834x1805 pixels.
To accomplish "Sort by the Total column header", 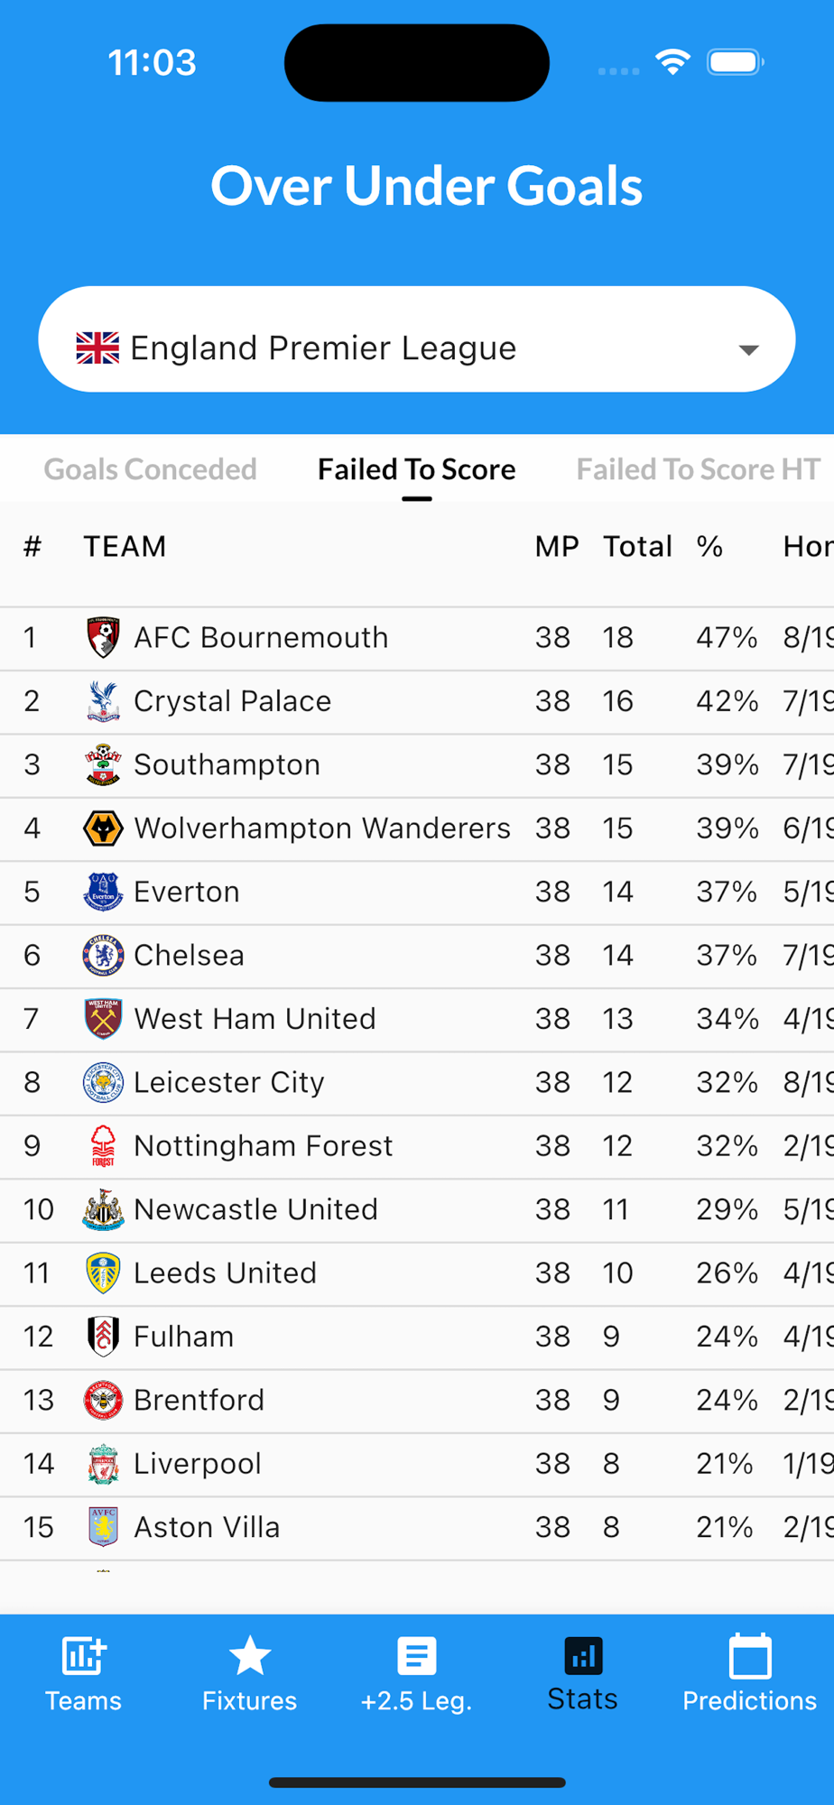I will pos(637,546).
